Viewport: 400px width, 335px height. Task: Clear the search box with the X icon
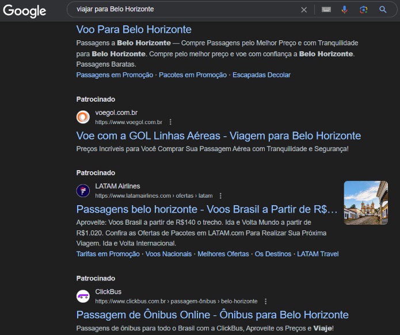pos(304,10)
